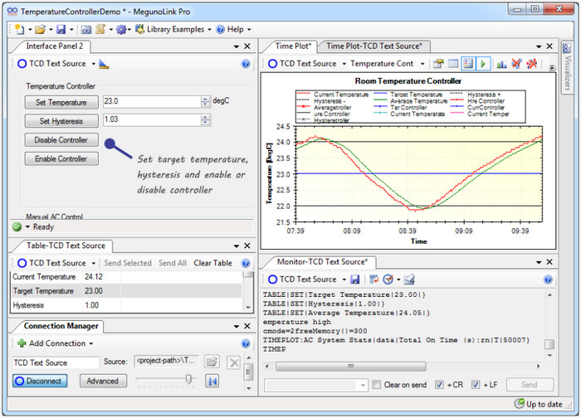Click the bar chart icon in plot toolbar
This screenshot has height=418, width=581.
click(x=501, y=64)
